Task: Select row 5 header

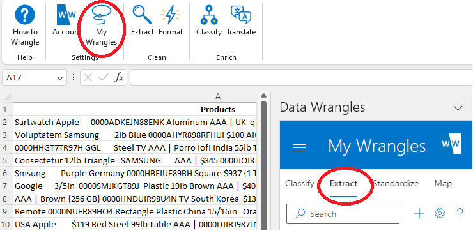Action: coord(6,161)
